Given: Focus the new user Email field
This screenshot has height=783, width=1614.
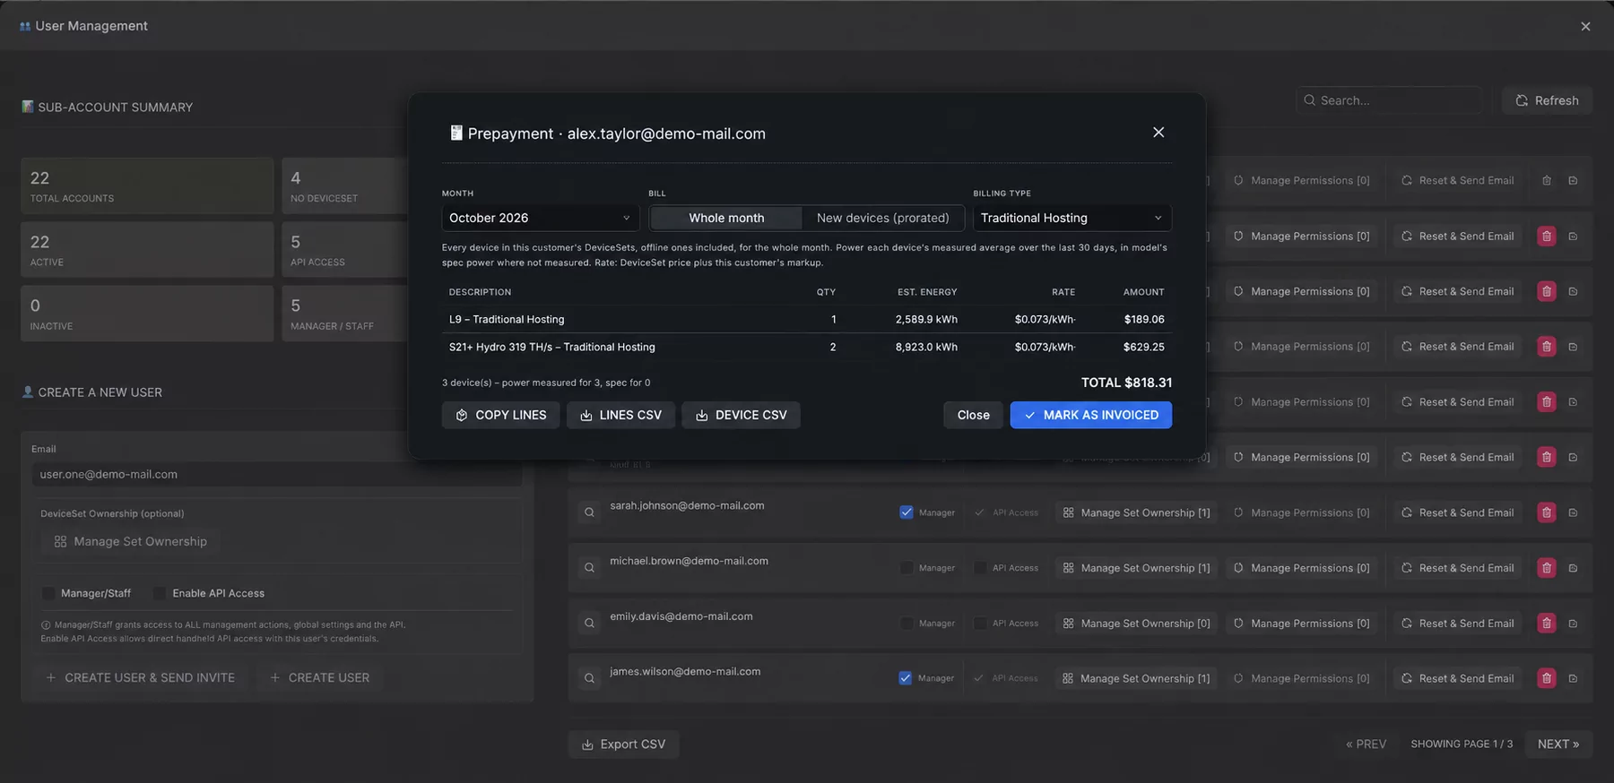Looking at the screenshot, I should point(277,475).
